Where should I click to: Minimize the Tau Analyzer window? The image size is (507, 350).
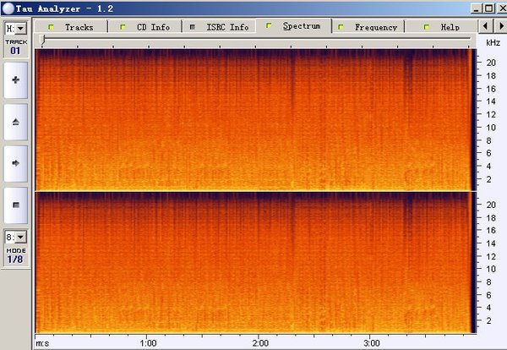click(476, 8)
